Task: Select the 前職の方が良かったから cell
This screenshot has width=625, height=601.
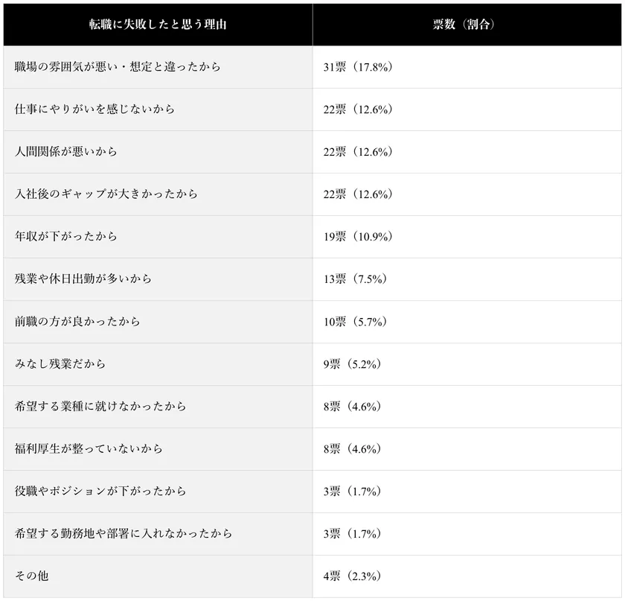Action: point(77,322)
